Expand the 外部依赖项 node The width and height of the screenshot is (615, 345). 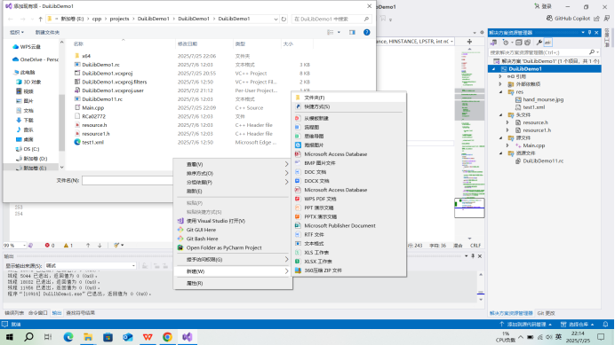pyautogui.click(x=500, y=84)
